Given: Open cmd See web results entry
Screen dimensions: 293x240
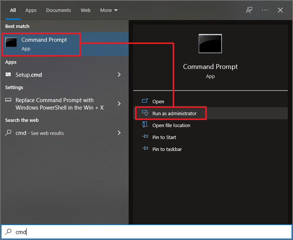Looking at the screenshot, I should (x=65, y=133).
